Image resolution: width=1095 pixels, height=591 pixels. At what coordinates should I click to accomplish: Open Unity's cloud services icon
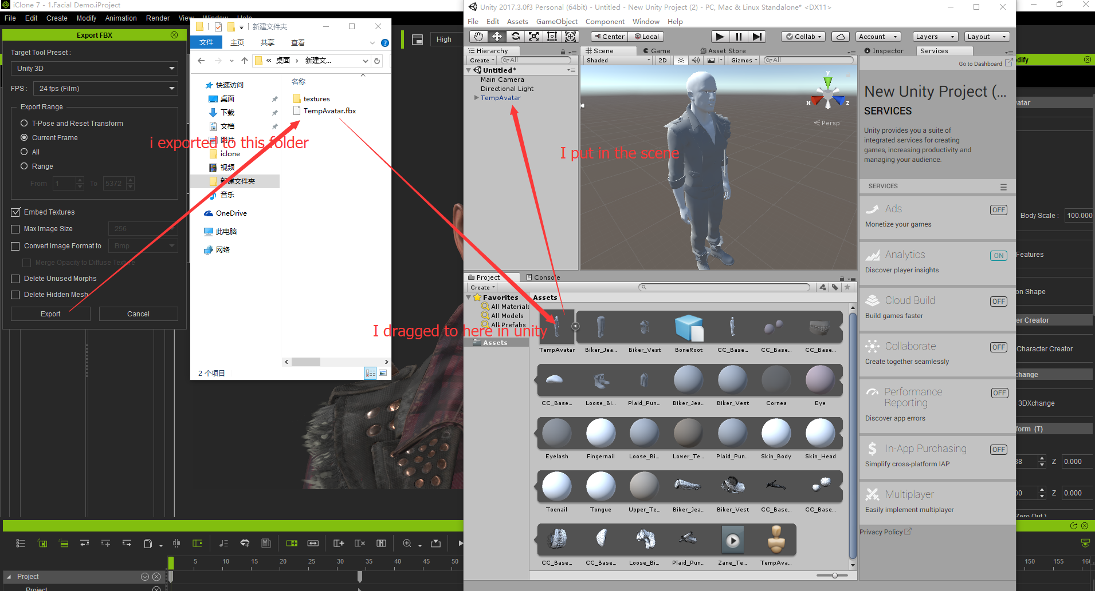841,37
